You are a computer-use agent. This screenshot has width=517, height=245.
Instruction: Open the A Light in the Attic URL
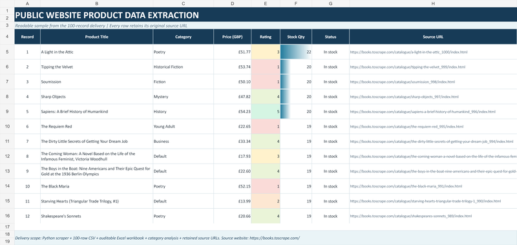tap(408, 52)
